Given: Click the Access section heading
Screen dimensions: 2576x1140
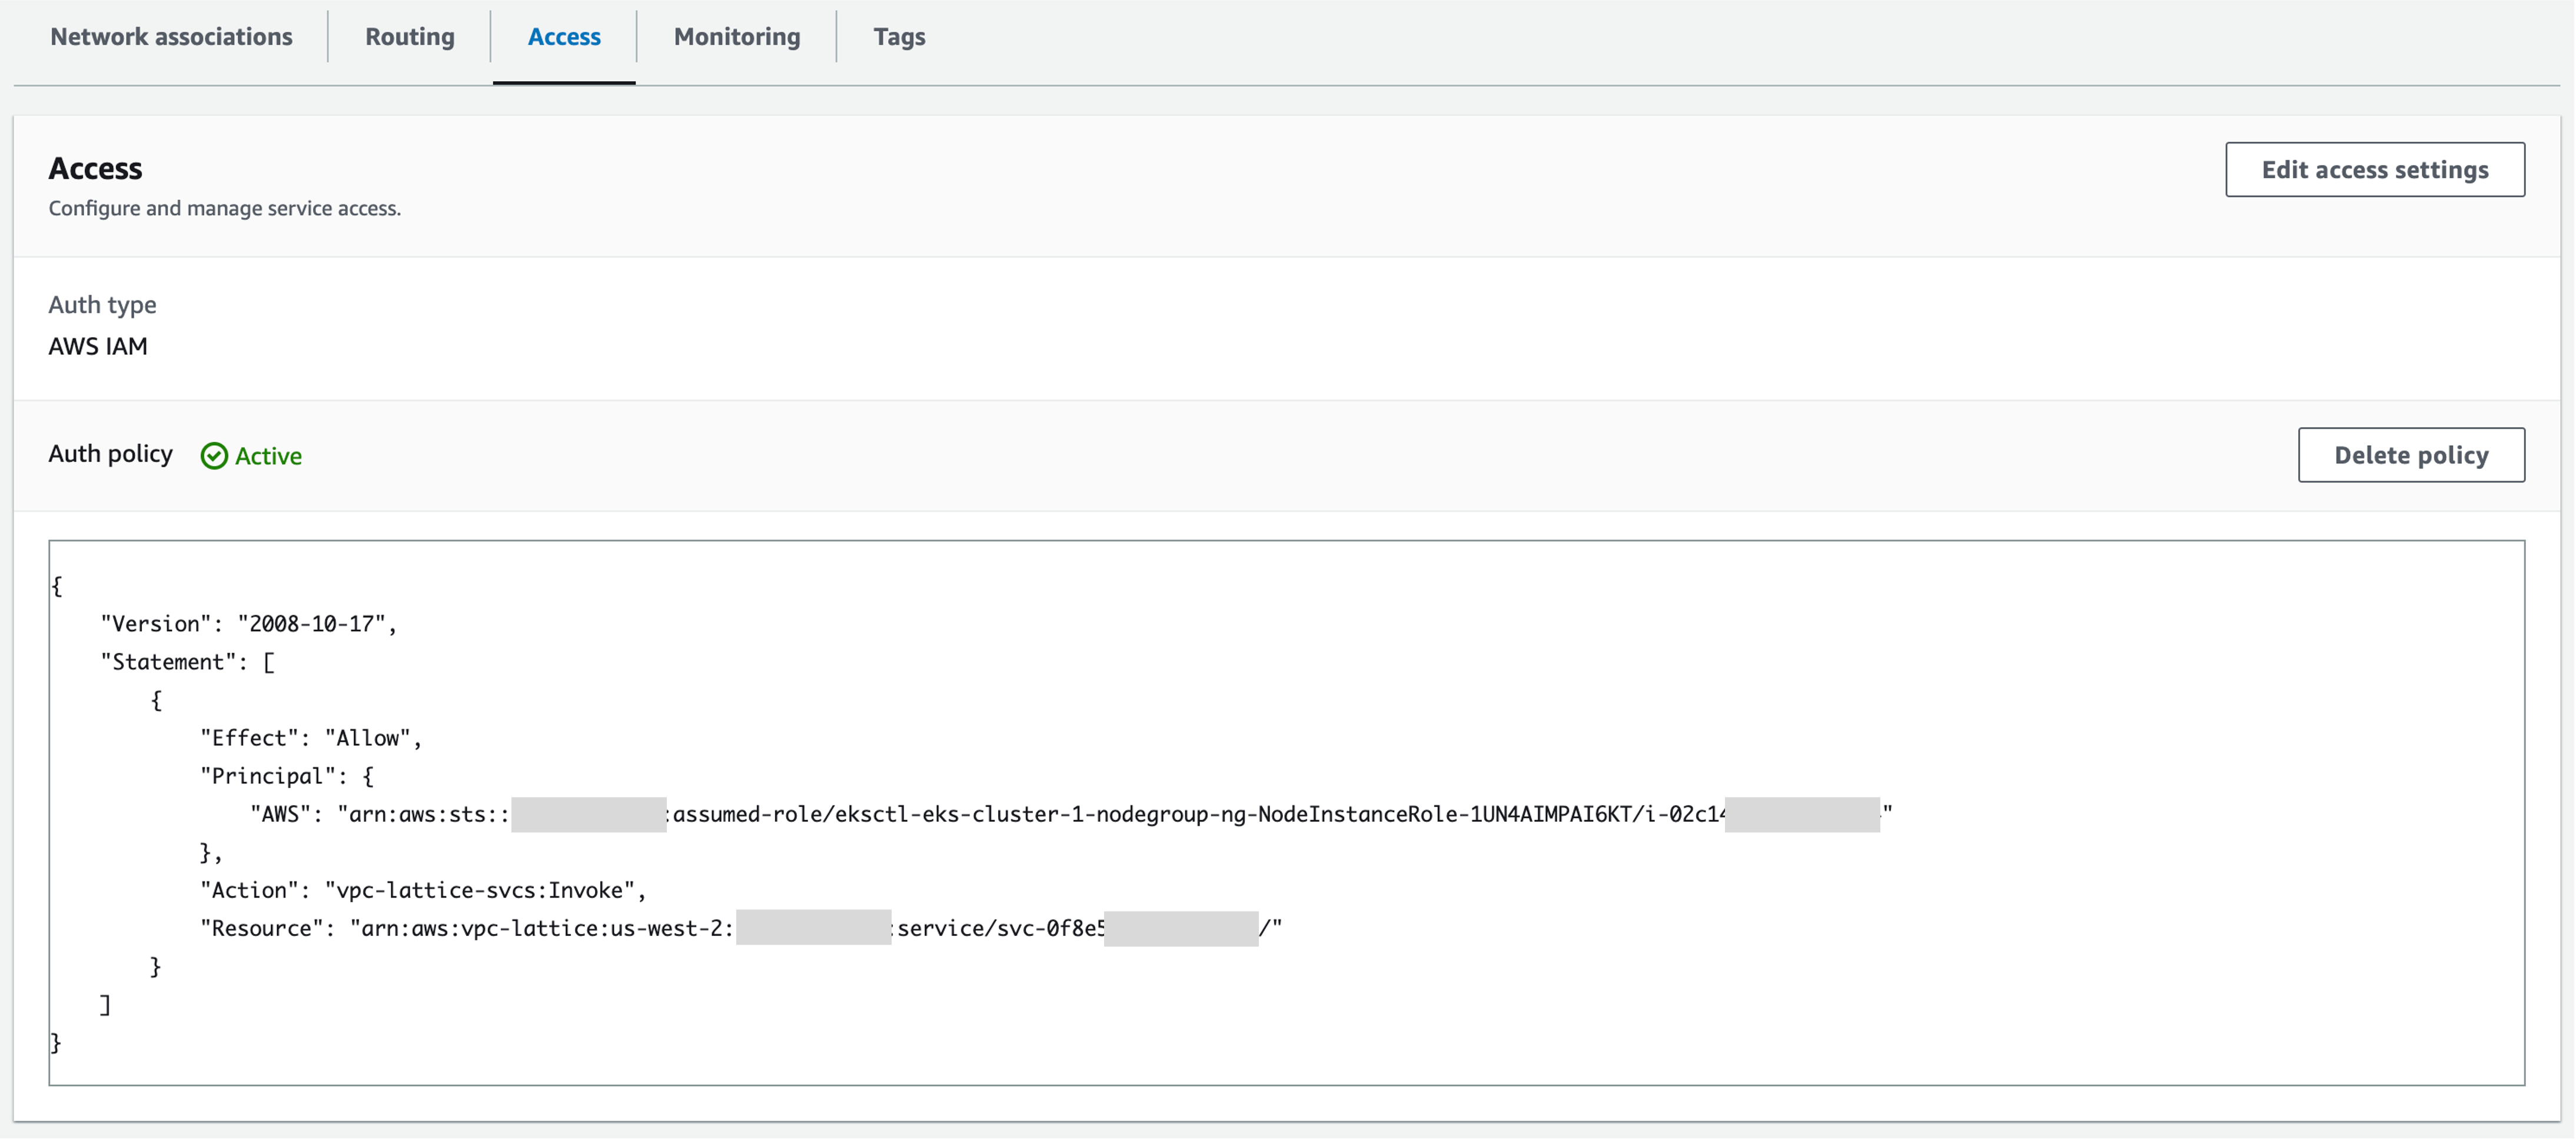Looking at the screenshot, I should click(95, 168).
